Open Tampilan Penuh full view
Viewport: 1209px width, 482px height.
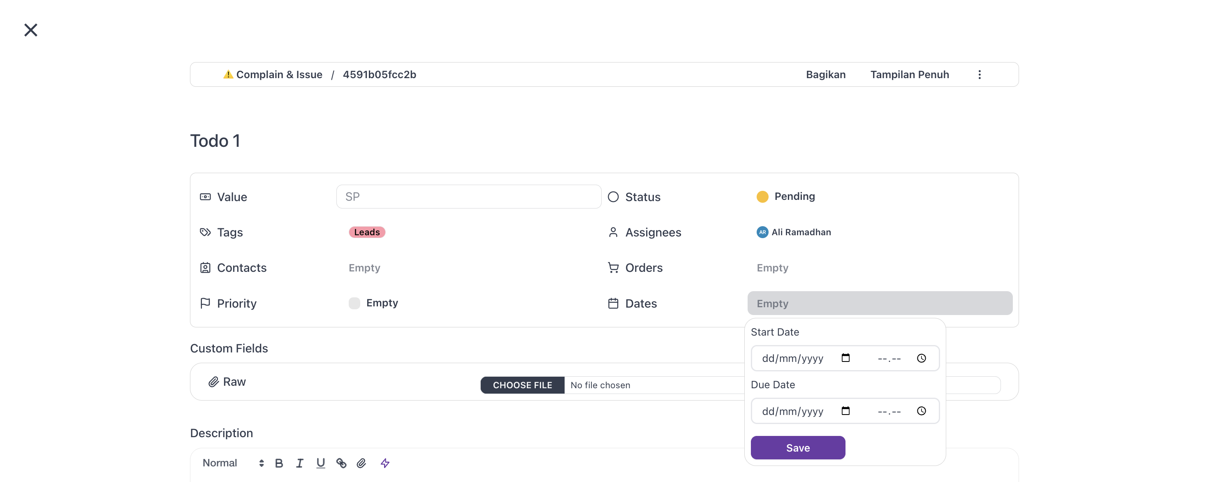tap(910, 74)
